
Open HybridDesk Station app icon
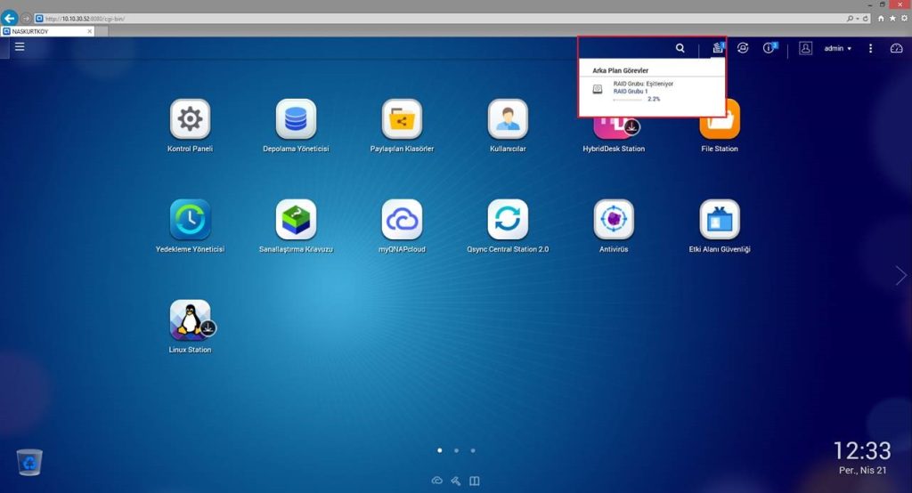click(614, 128)
